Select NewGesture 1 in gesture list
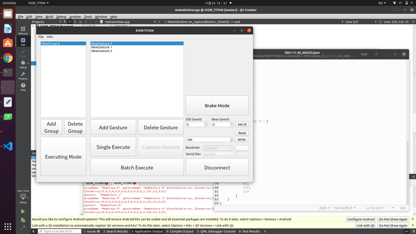 [x=137, y=47]
